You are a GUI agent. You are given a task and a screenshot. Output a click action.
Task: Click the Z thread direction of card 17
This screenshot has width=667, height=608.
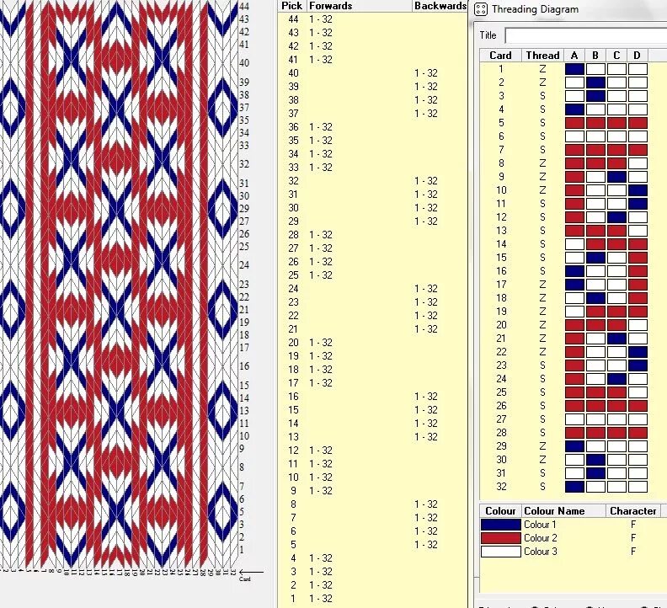(x=542, y=285)
